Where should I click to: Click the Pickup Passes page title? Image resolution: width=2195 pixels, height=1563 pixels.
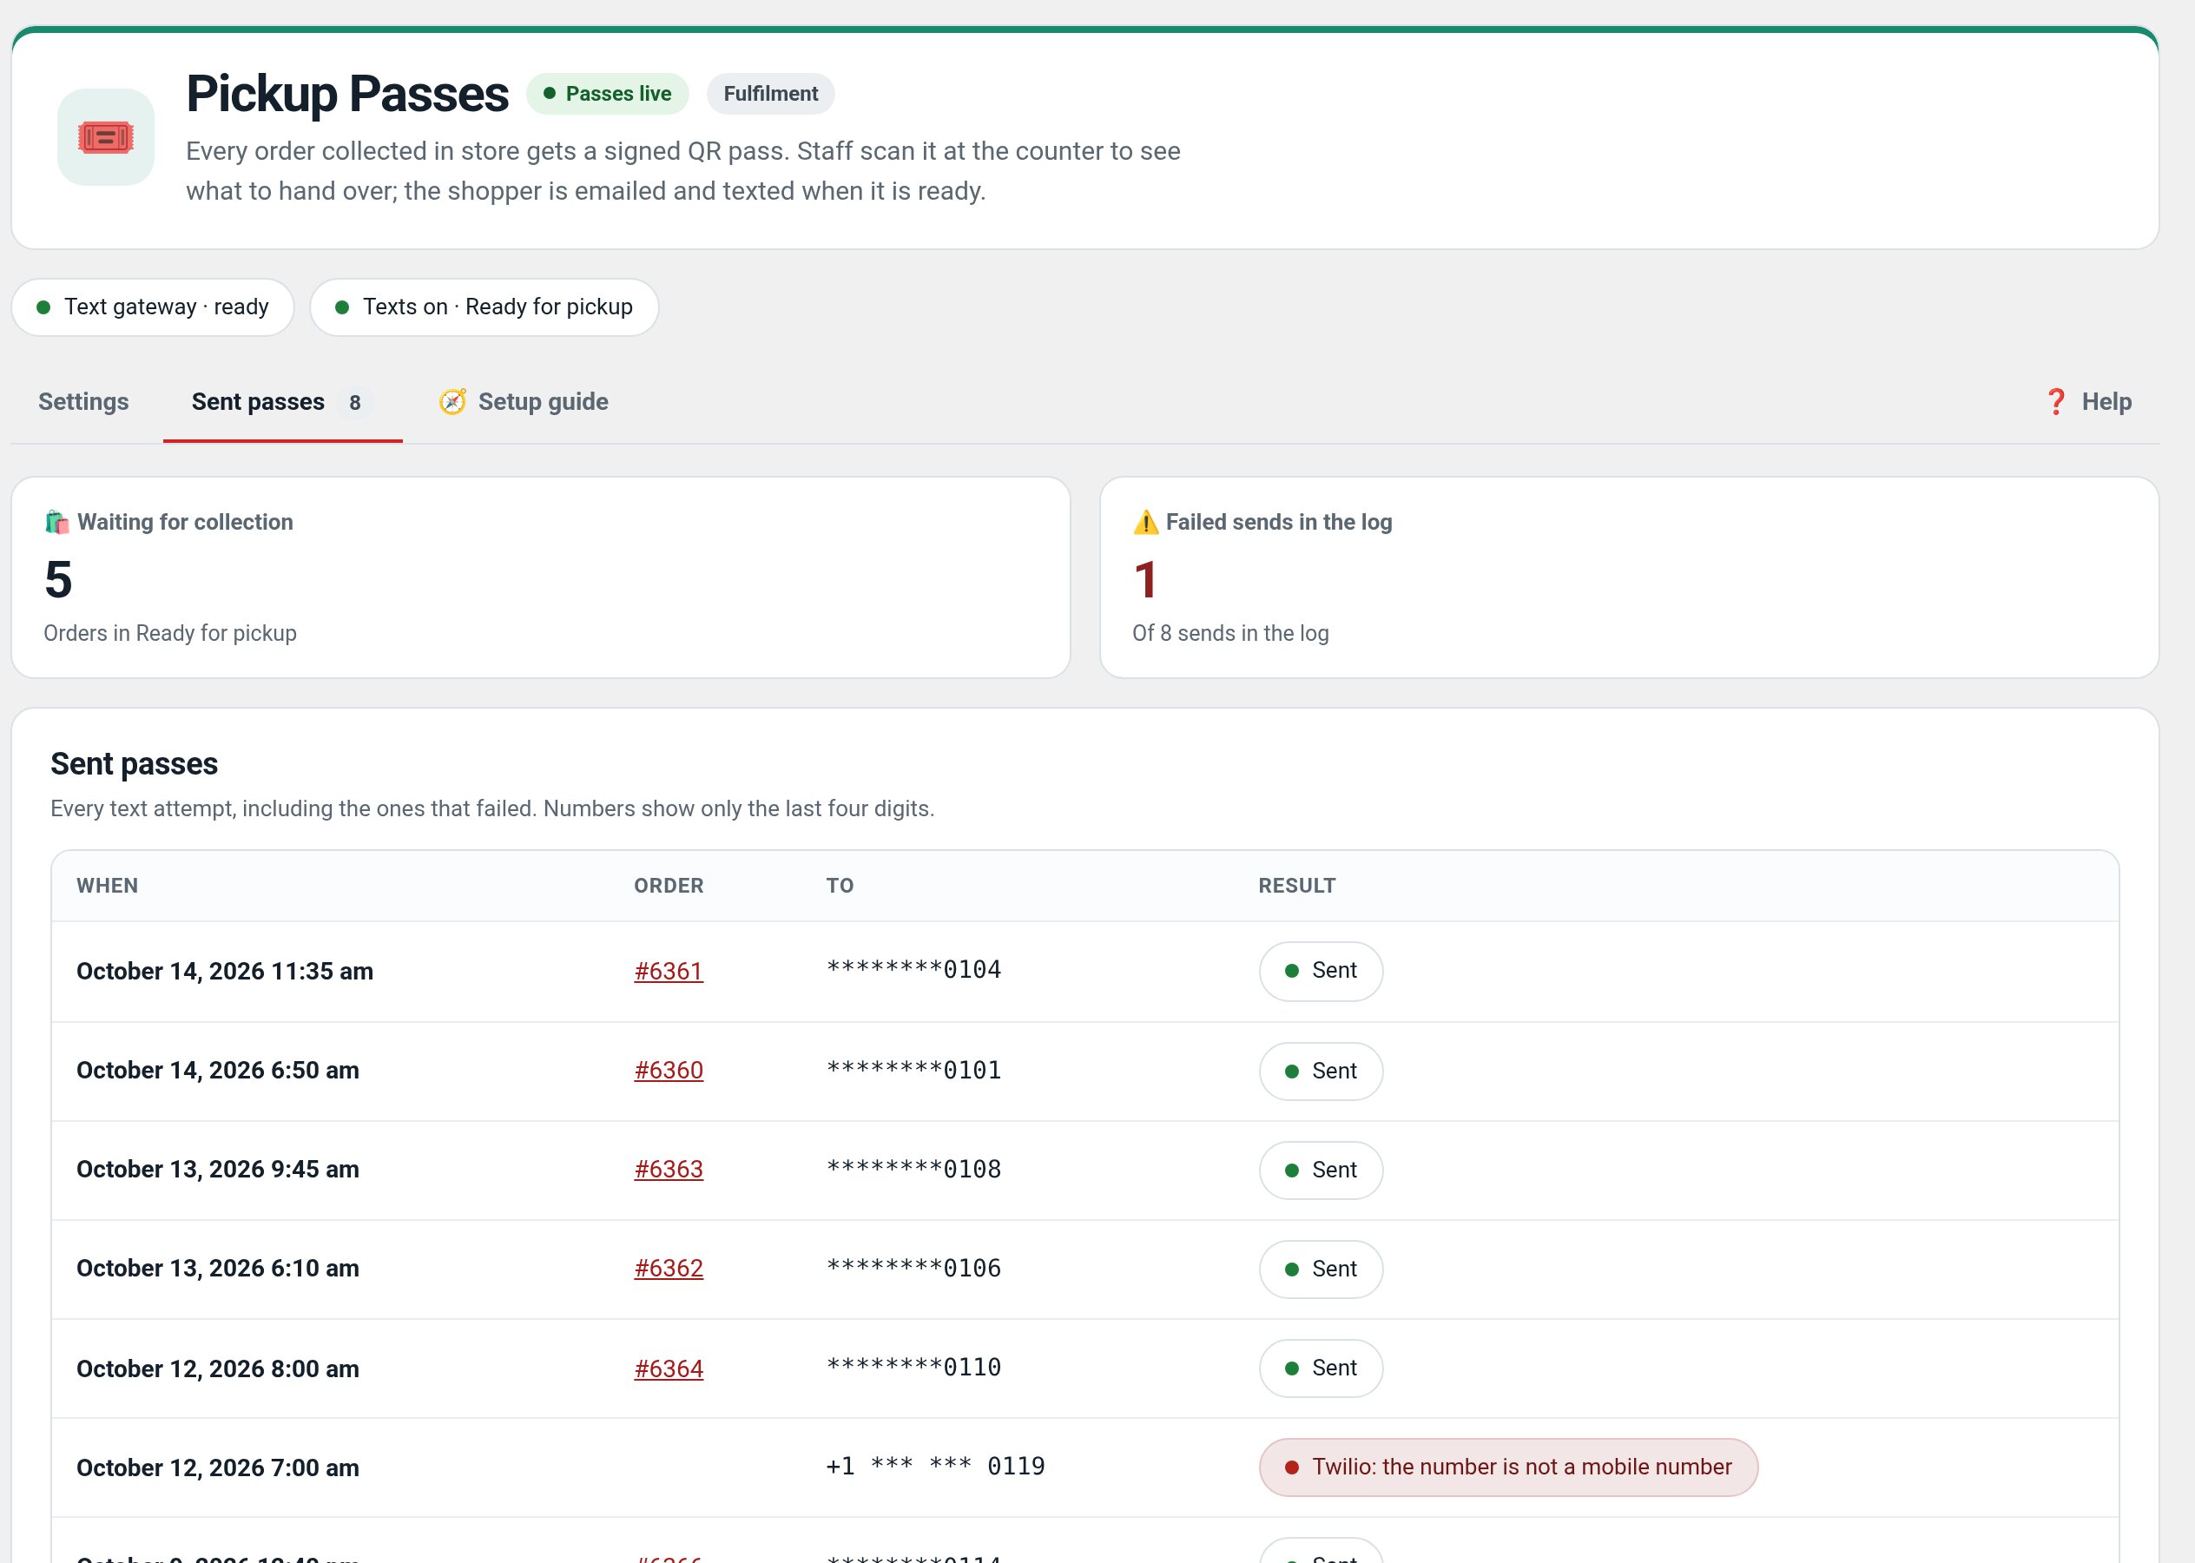[347, 94]
